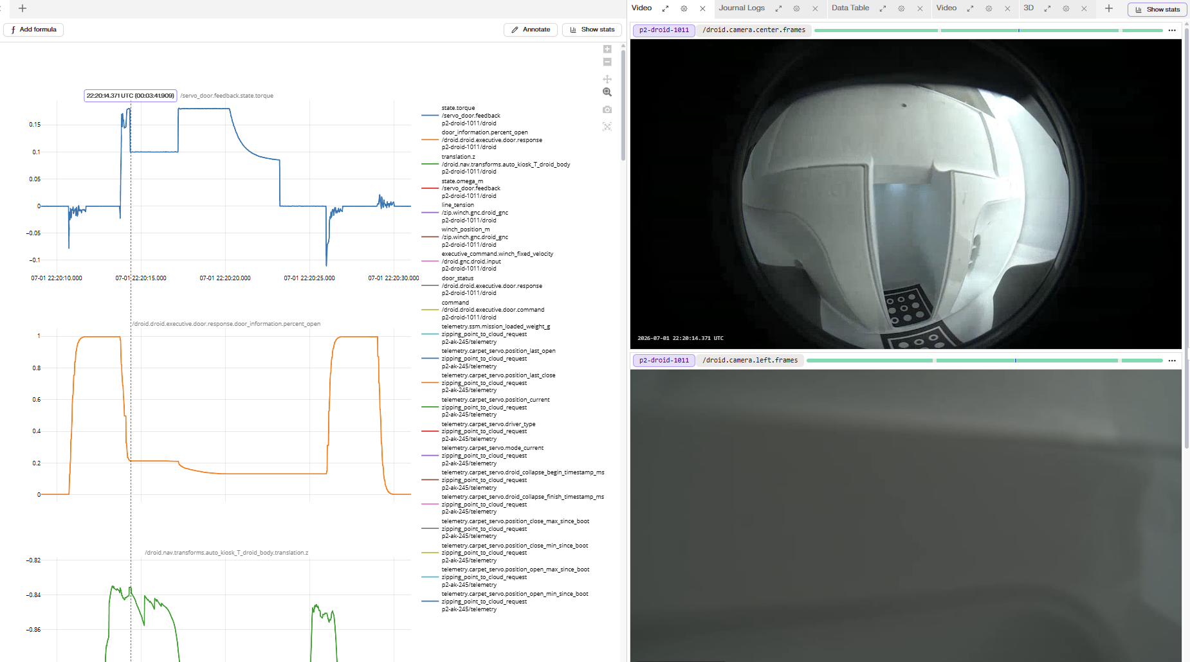Open the /droid.camera.left.frames topic selector
Image resolution: width=1190 pixels, height=662 pixels.
[x=750, y=361]
